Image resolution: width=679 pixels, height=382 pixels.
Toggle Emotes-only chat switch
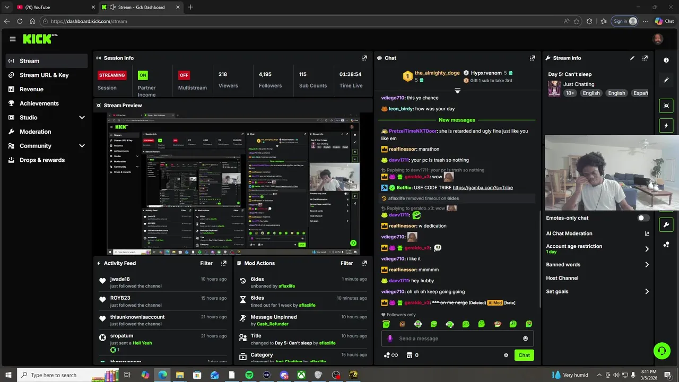[643, 218]
